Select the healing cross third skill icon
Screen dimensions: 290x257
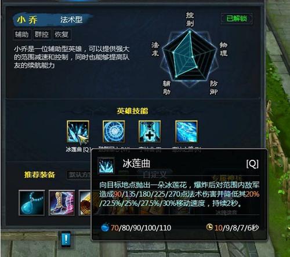point(150,131)
